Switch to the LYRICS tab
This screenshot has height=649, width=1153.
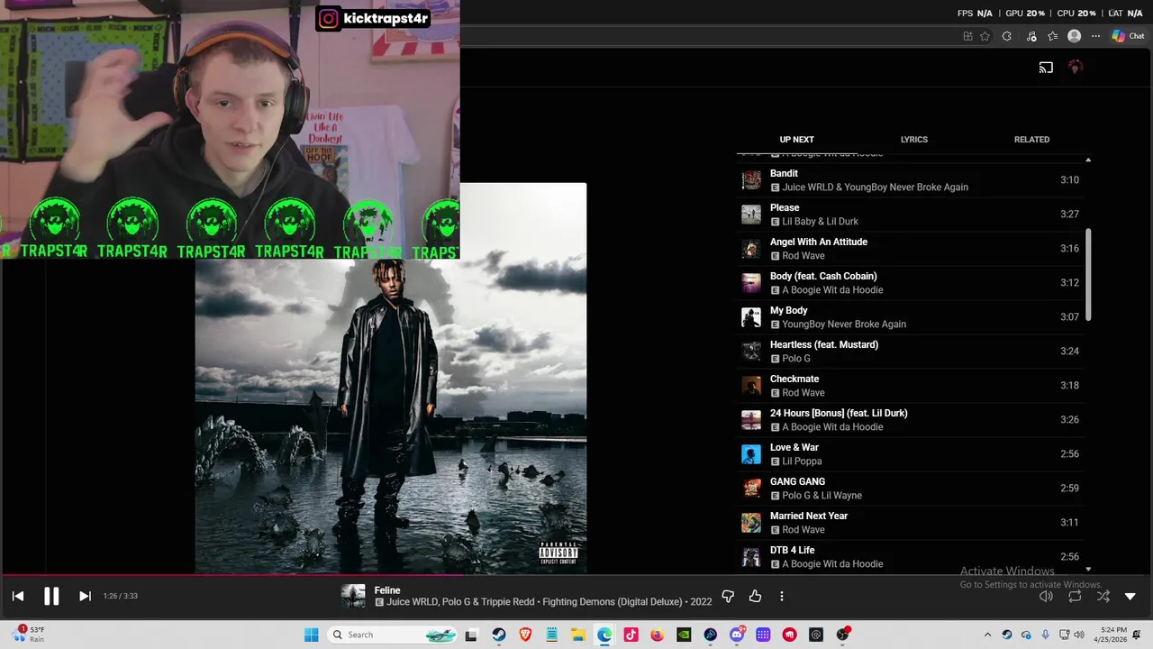tap(914, 140)
